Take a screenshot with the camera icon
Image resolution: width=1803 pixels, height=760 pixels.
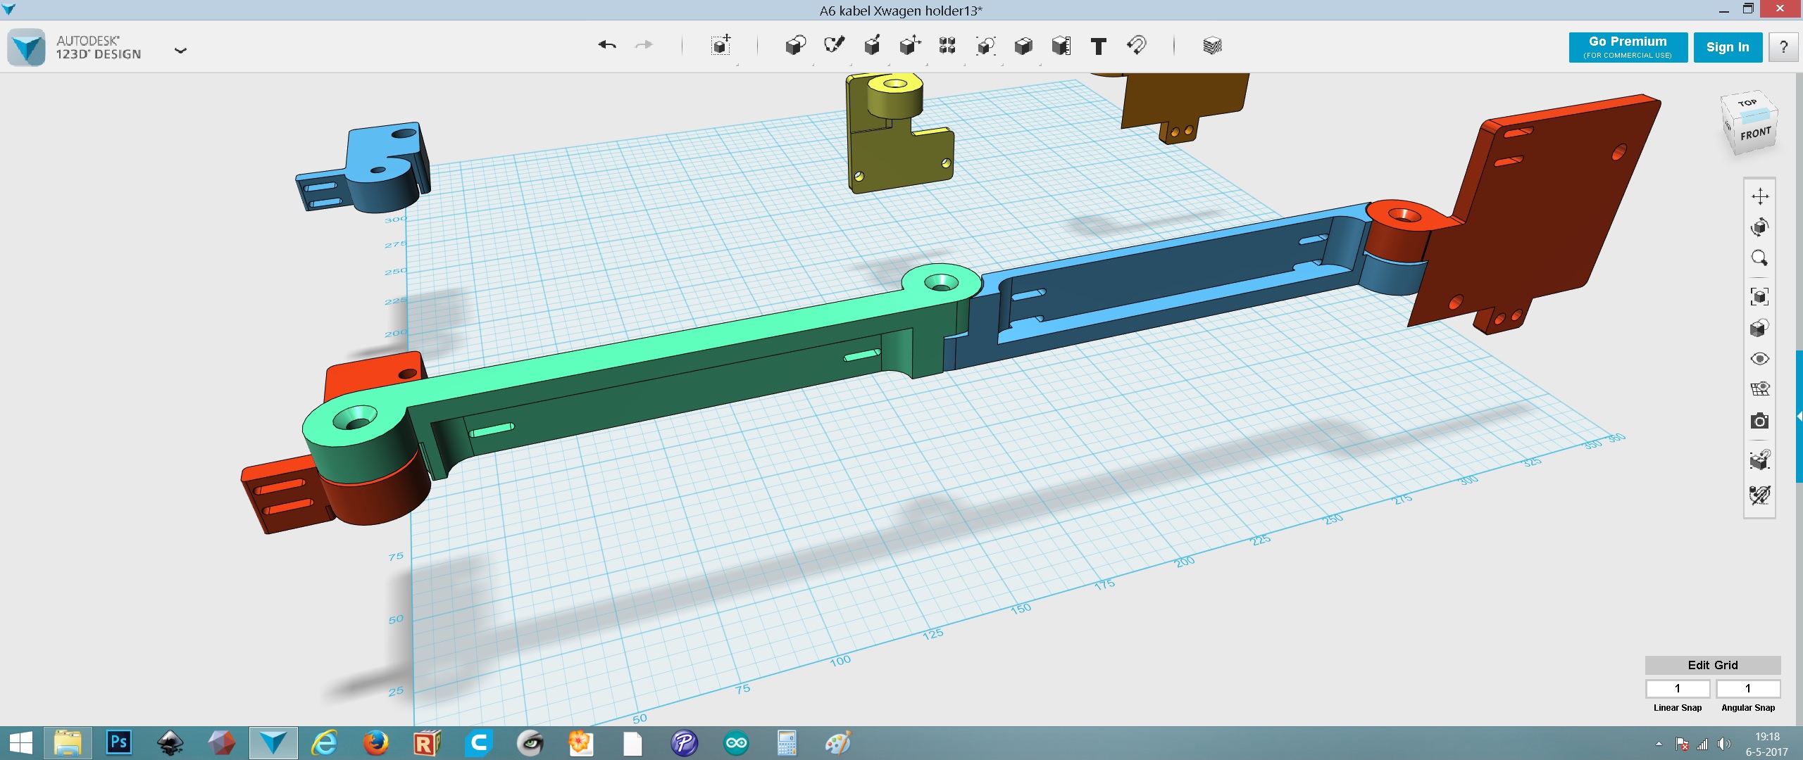[x=1759, y=421]
